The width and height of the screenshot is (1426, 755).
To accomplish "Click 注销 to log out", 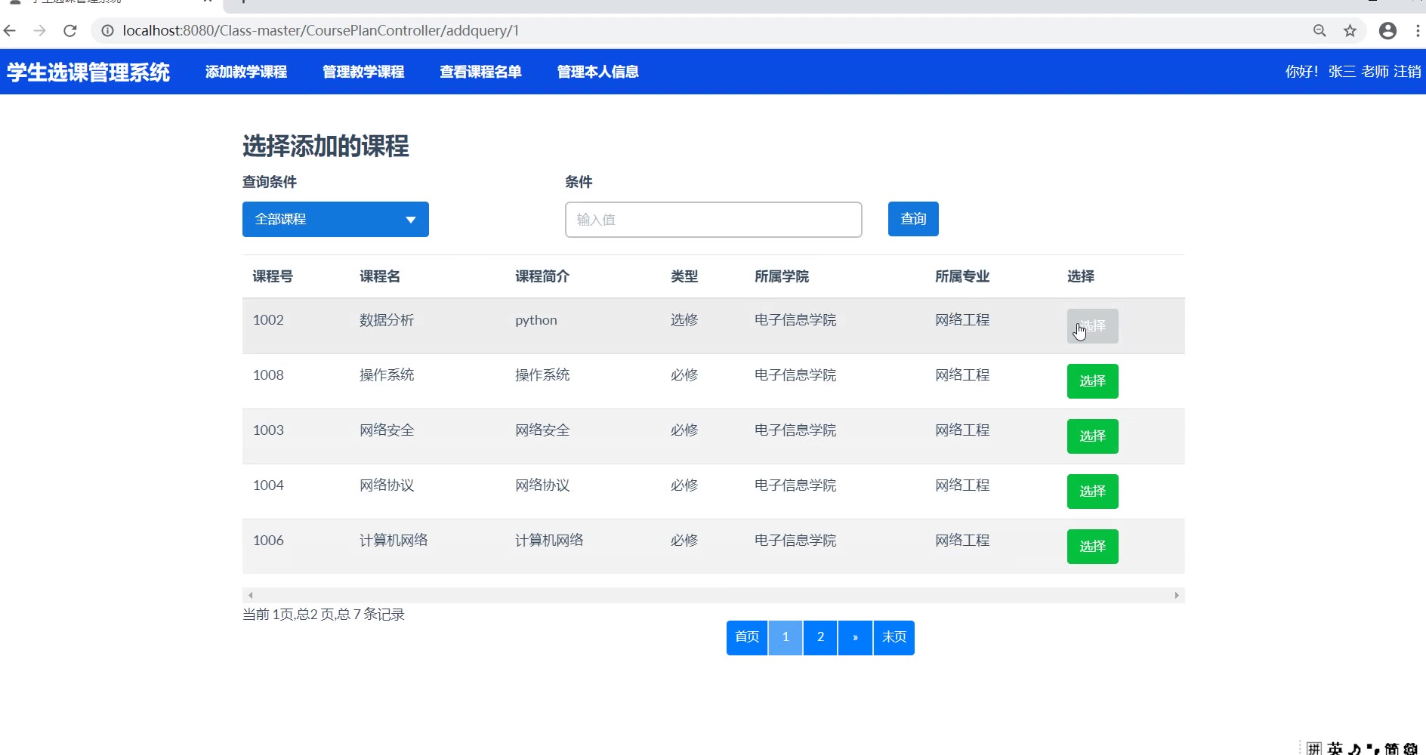I will point(1407,72).
